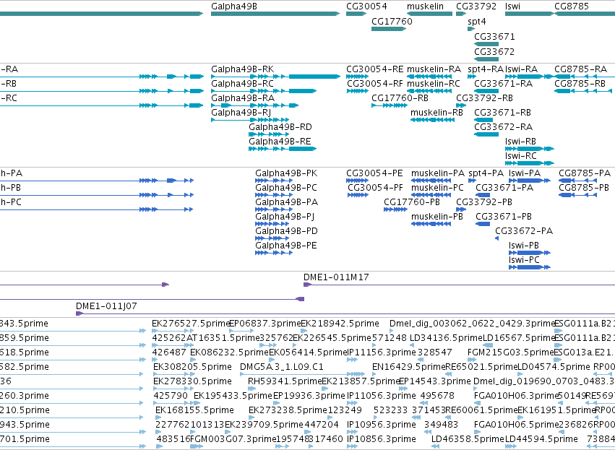Select the CG8785-RA transcript label
This screenshot has width=615, height=450.
point(580,69)
